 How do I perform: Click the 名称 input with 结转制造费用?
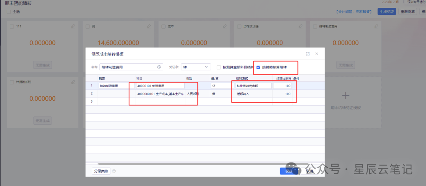pyautogui.click(x=131, y=67)
